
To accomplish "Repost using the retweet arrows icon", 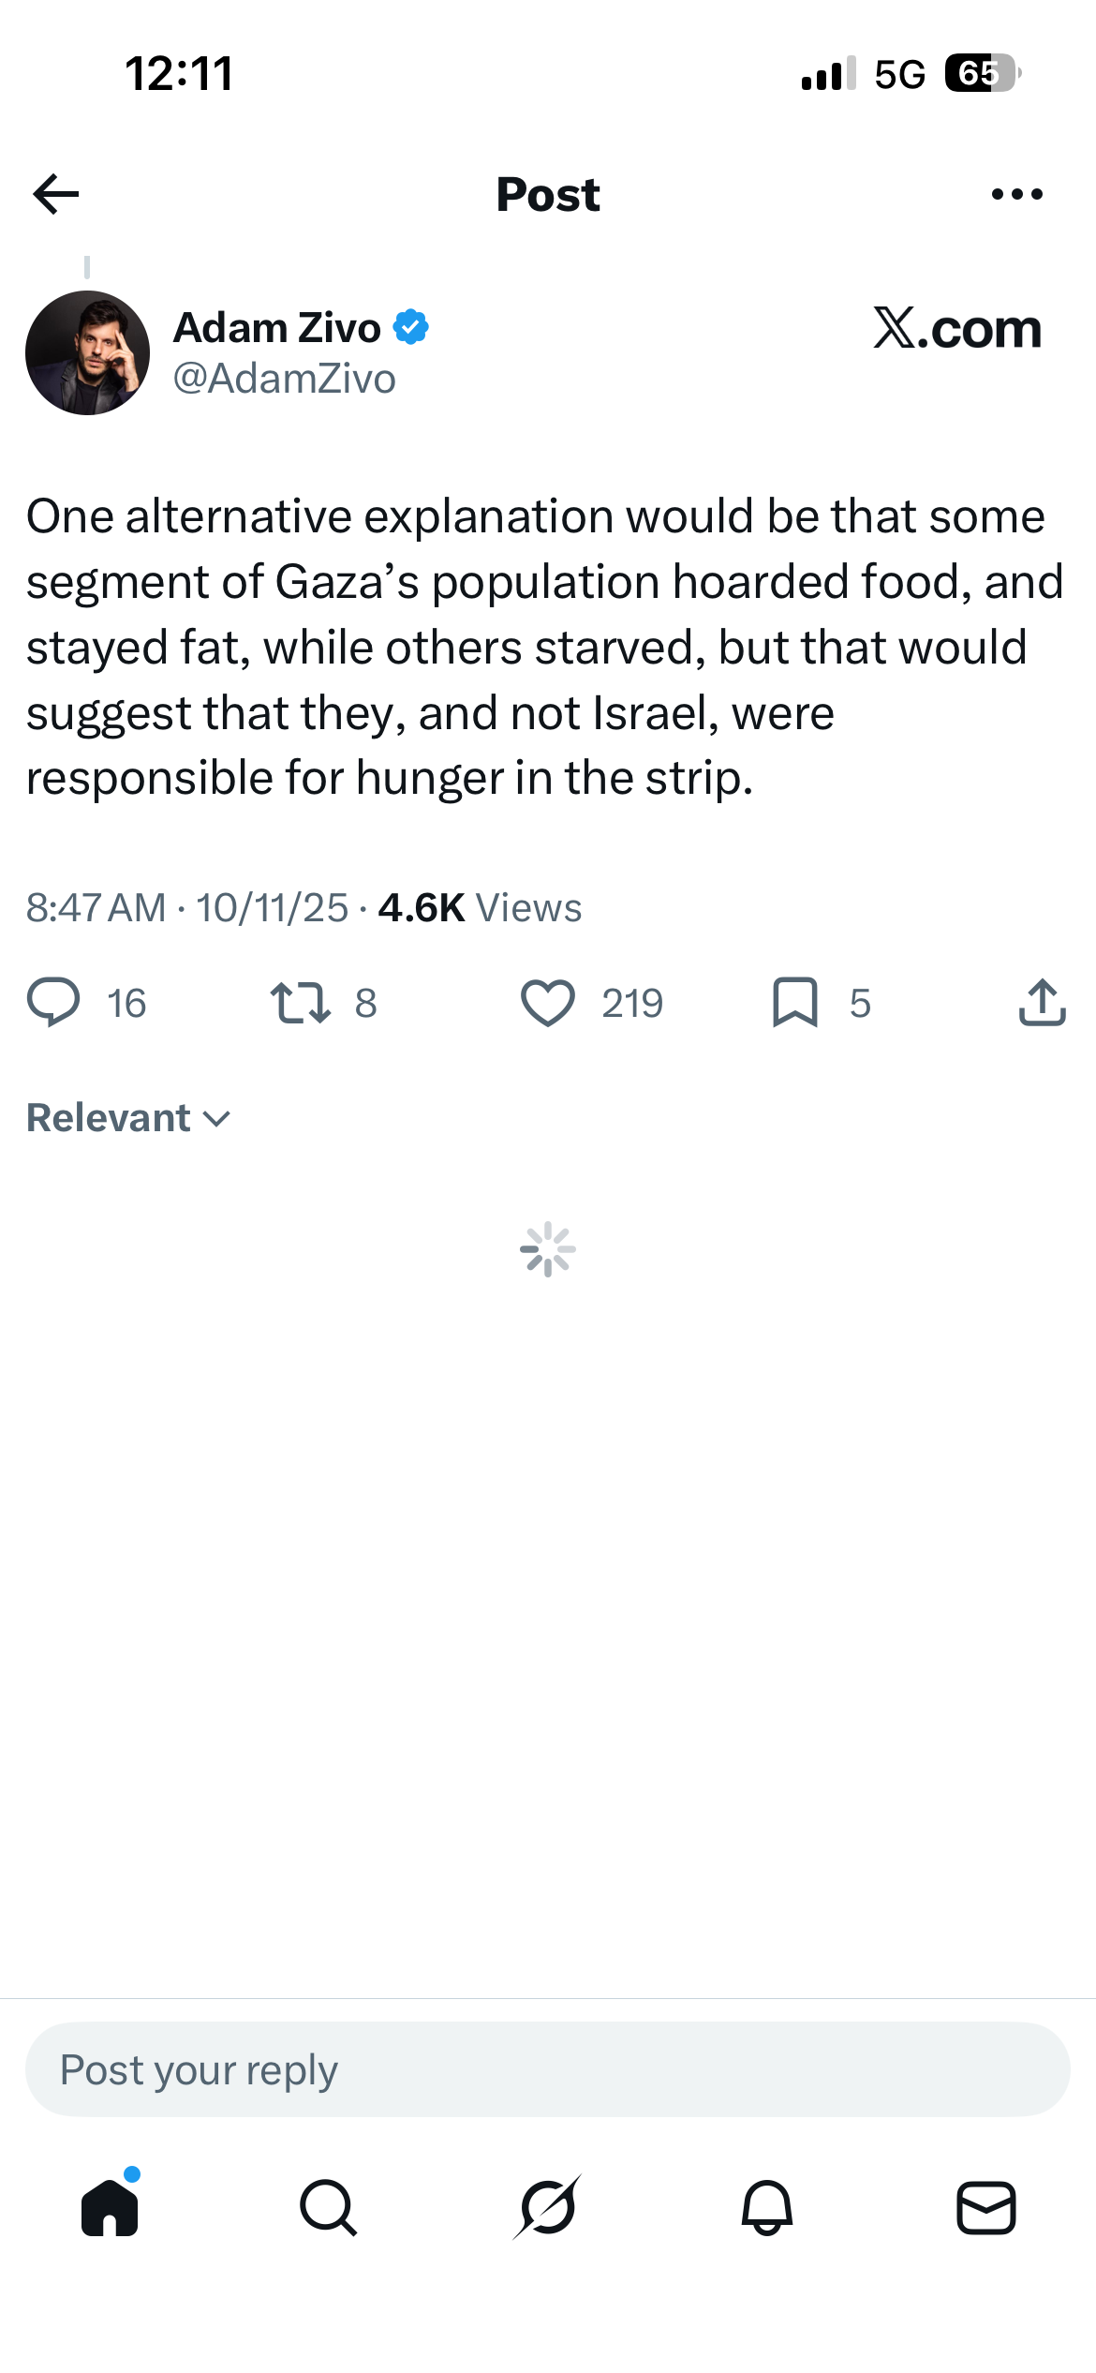I will point(300,1003).
